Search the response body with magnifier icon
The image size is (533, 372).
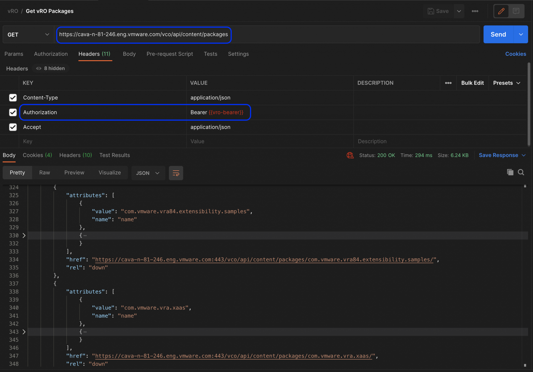pyautogui.click(x=521, y=172)
